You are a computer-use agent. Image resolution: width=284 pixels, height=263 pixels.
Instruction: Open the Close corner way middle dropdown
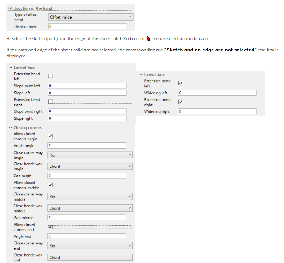pos(90,197)
